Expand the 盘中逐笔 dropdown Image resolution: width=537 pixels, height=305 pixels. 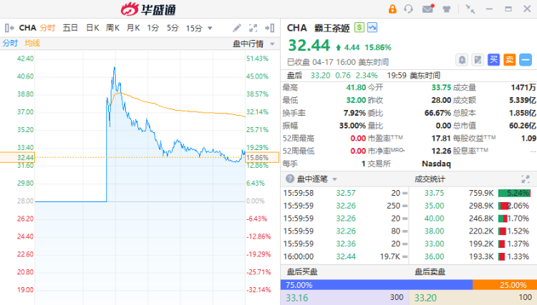[x=333, y=179]
